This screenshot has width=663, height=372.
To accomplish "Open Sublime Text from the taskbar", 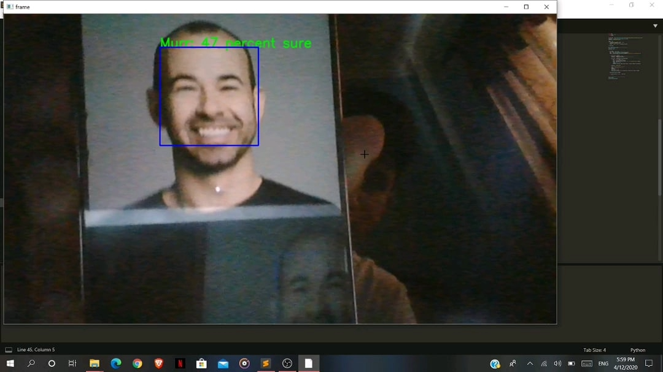I will pyautogui.click(x=265, y=363).
